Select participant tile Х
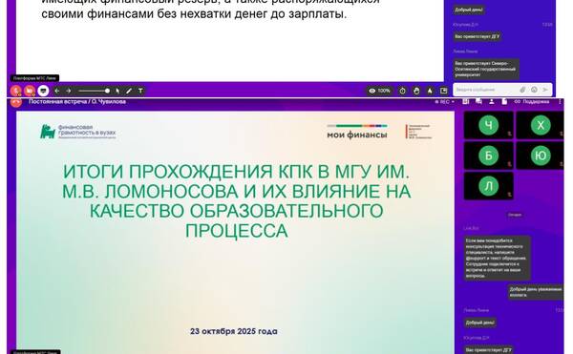The height and width of the screenshot is (354, 573). [x=541, y=125]
